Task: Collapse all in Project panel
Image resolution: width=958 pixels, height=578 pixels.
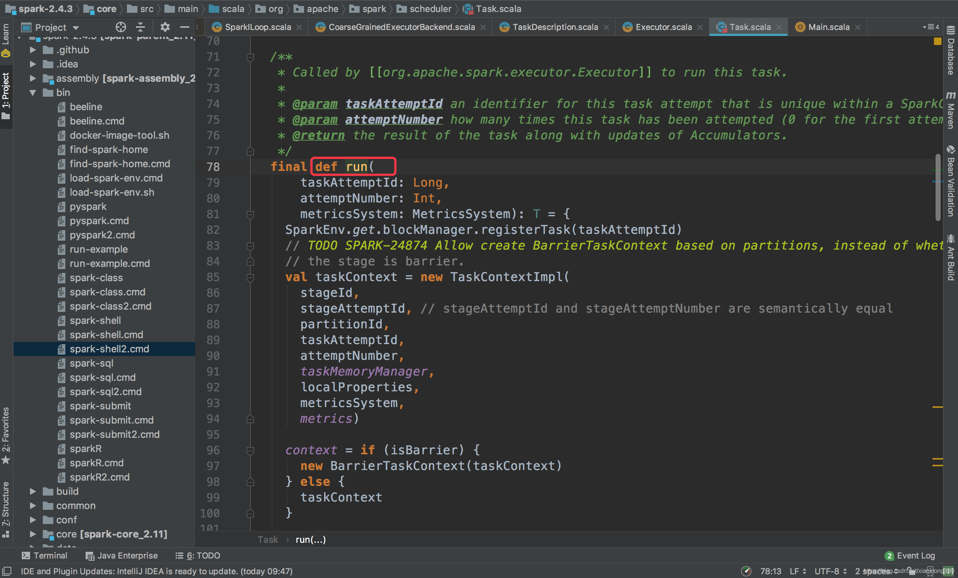Action: click(140, 27)
